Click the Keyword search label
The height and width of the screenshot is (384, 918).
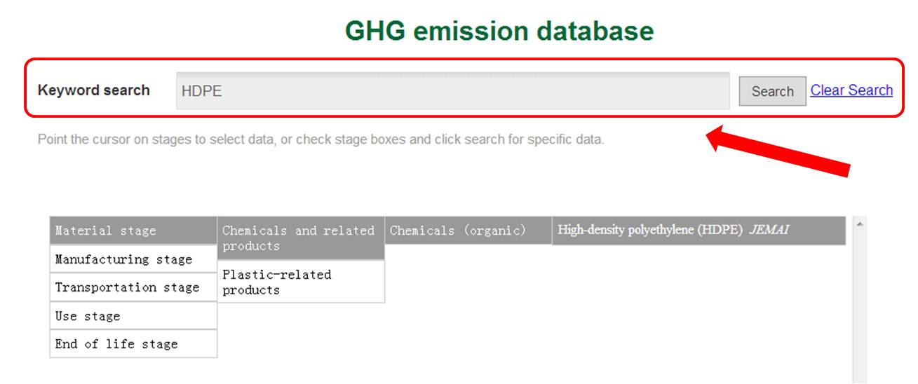coord(93,90)
